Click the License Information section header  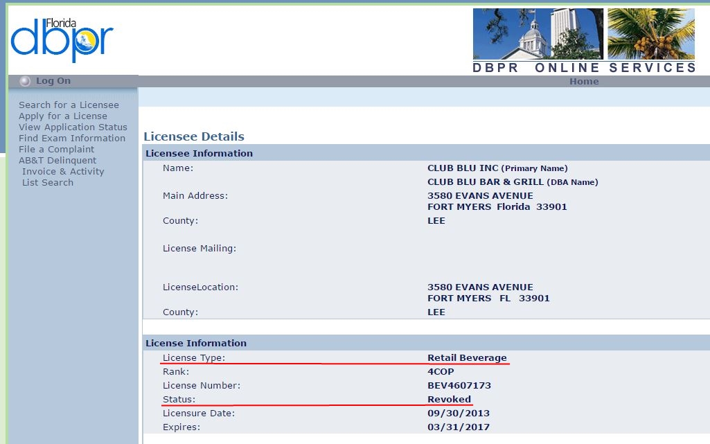426,343
